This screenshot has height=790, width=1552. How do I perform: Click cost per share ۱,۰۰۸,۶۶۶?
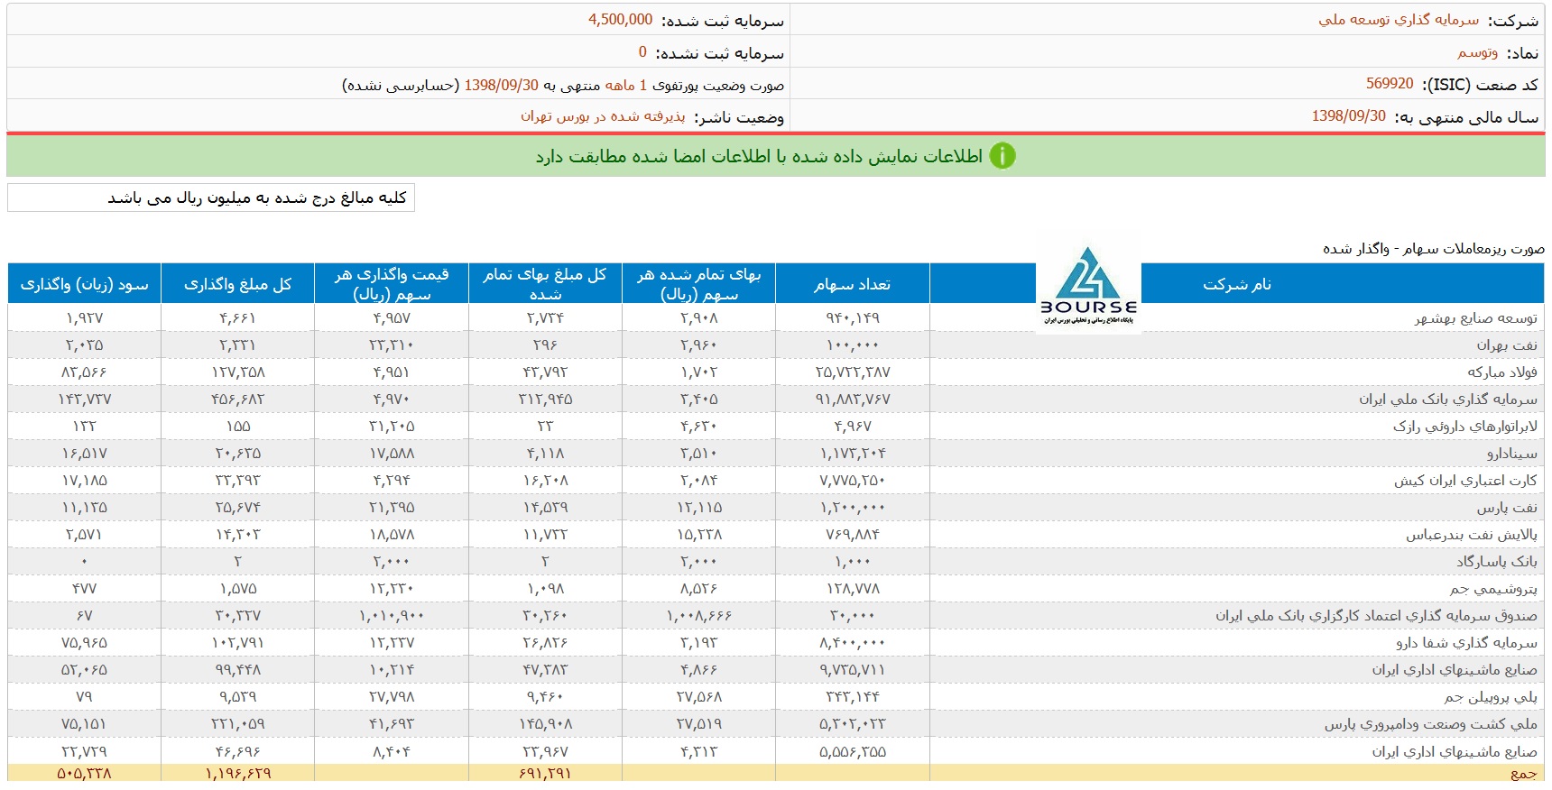click(698, 616)
